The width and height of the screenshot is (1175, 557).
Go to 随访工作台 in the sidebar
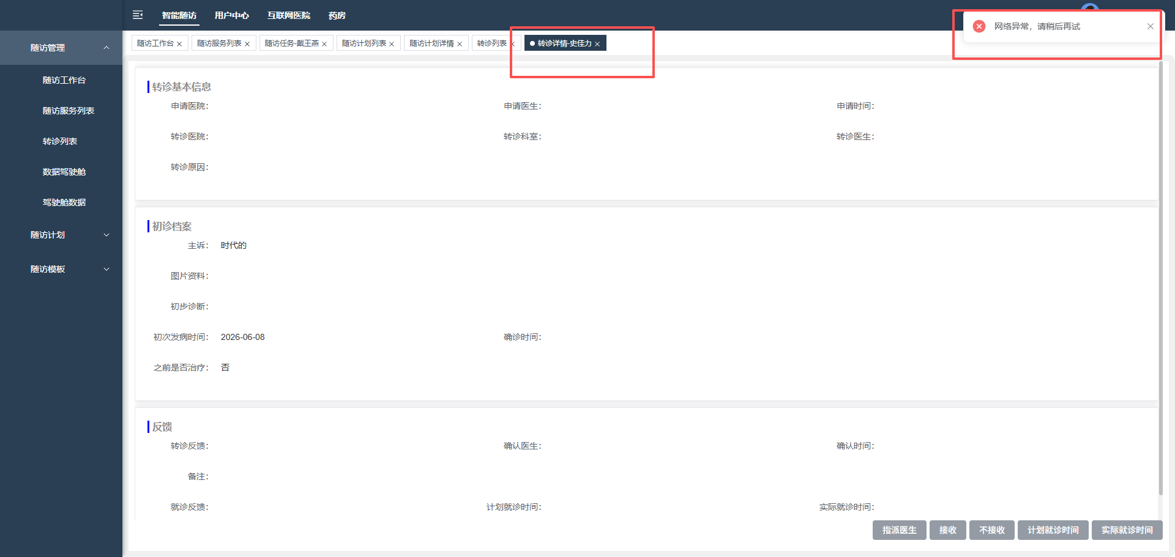pyautogui.click(x=64, y=80)
